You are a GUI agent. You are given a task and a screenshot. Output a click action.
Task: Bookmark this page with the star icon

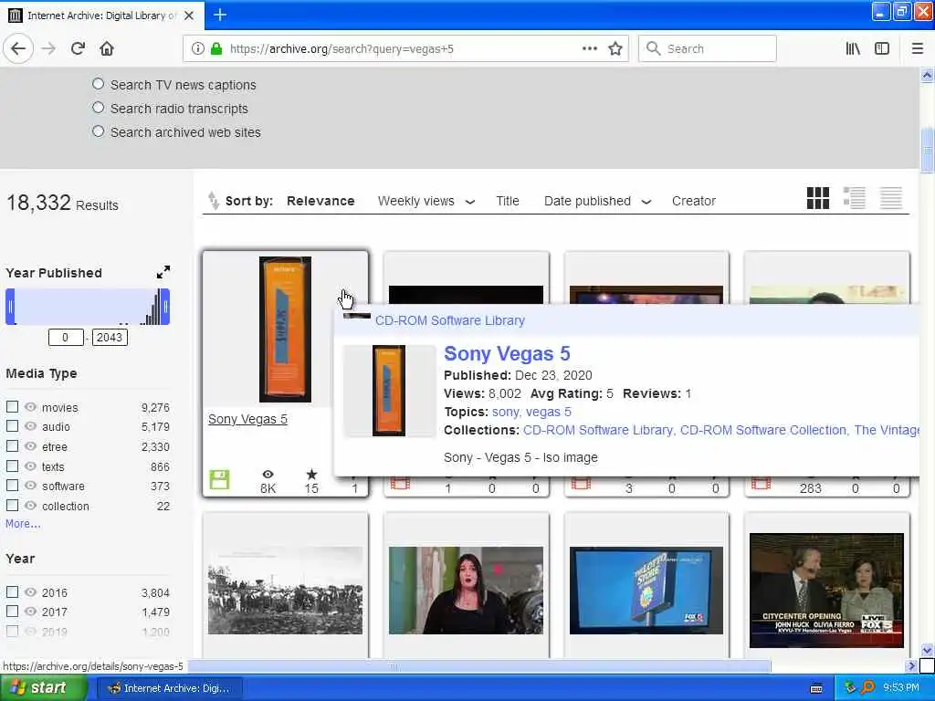[x=615, y=49]
